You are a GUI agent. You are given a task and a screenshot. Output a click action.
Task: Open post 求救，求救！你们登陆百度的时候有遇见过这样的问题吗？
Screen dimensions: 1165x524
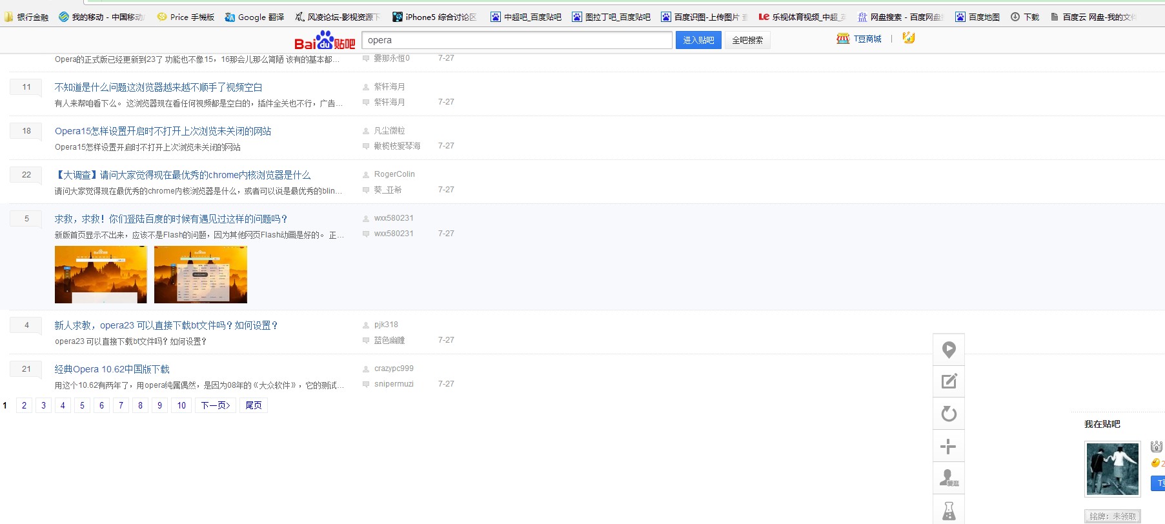(171, 219)
